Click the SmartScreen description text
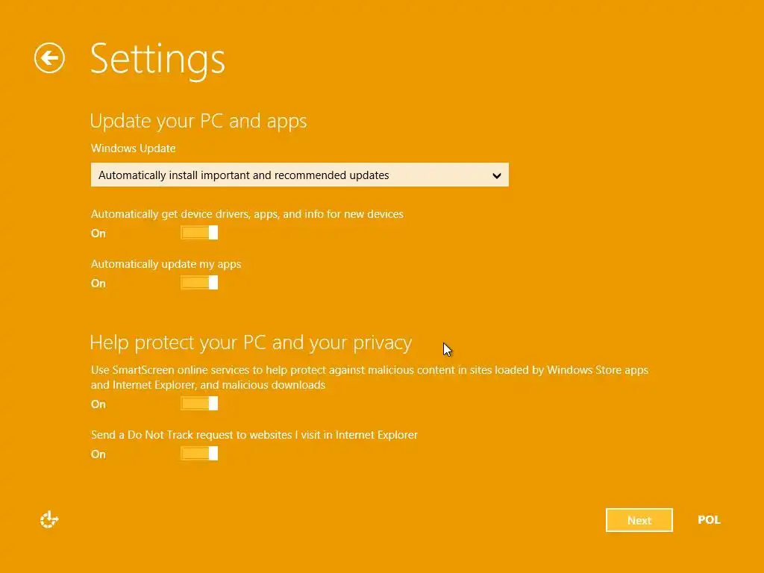The width and height of the screenshot is (764, 573). tap(369, 377)
